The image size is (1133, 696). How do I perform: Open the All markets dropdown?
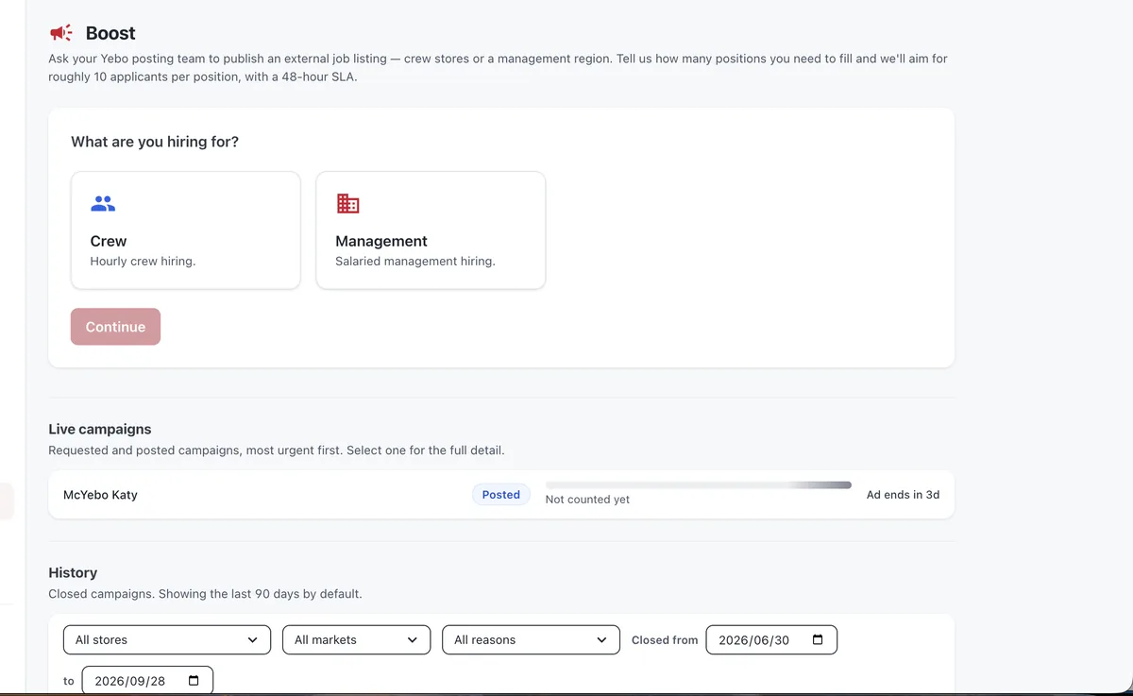[x=356, y=639]
